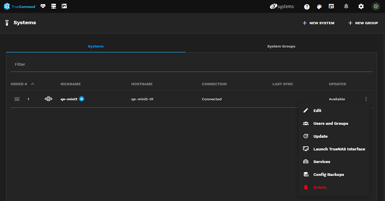The image size is (385, 201).
Task: Click the TrueCommand logo
Action: (20, 6)
